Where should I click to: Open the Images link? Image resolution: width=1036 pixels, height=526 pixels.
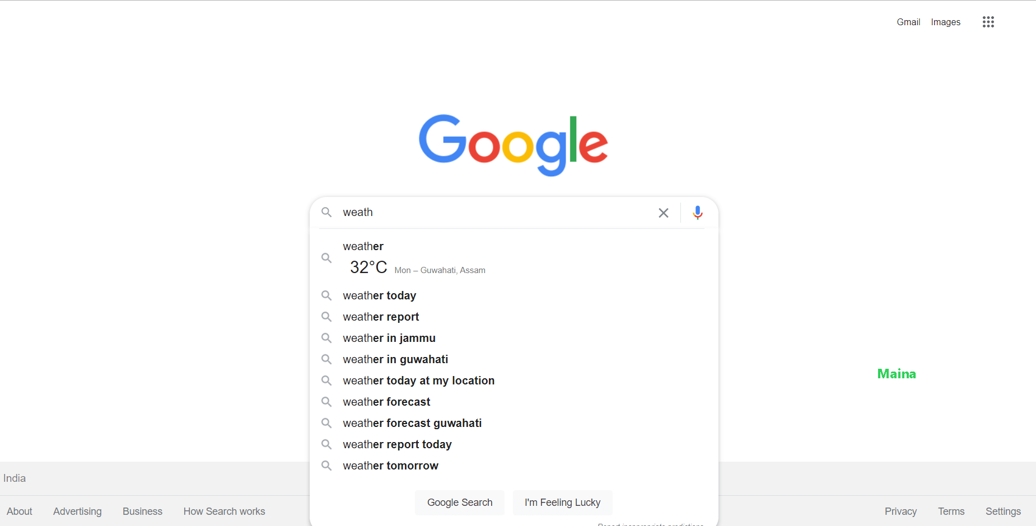pos(945,22)
